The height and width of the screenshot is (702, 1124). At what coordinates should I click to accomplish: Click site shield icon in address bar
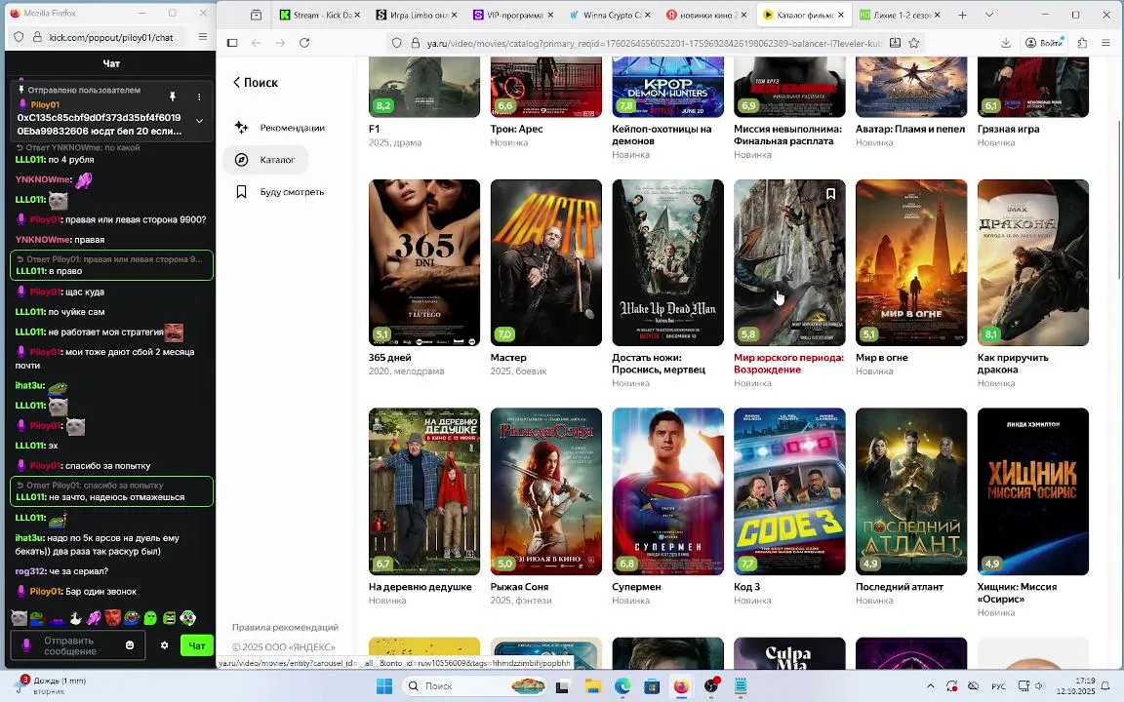(x=396, y=43)
